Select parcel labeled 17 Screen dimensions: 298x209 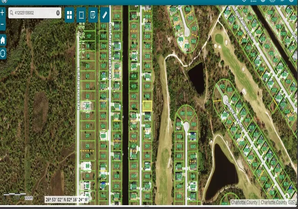[89, 36]
